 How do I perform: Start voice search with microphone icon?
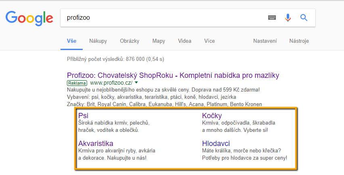[x=288, y=18]
